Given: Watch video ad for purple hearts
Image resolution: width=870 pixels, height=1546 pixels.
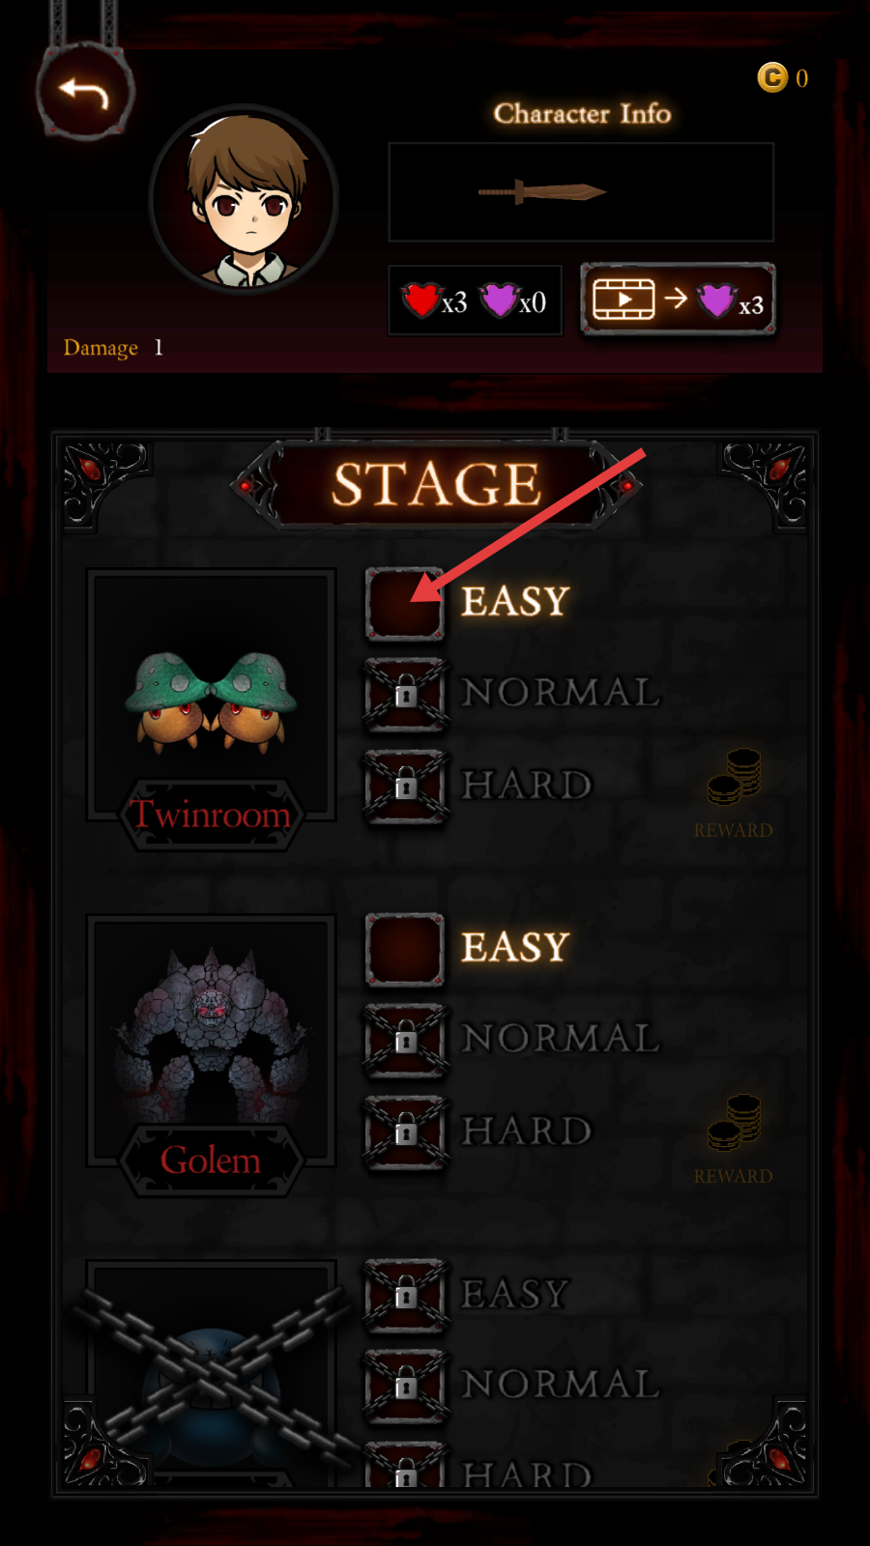Looking at the screenshot, I should [678, 300].
